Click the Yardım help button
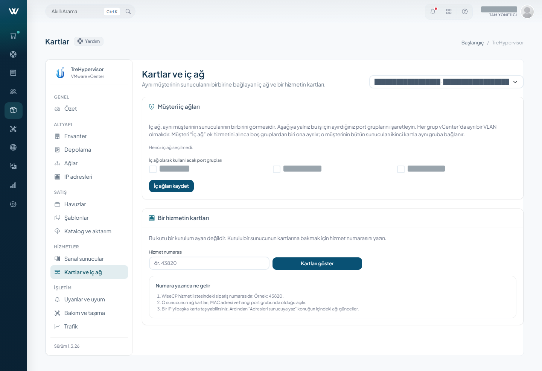The image size is (542, 371). (x=88, y=41)
